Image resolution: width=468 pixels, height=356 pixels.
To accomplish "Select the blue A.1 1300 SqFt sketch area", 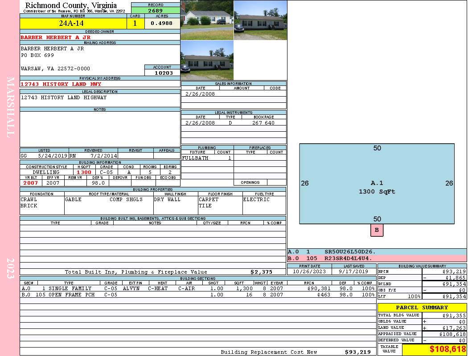I will pos(377,183).
